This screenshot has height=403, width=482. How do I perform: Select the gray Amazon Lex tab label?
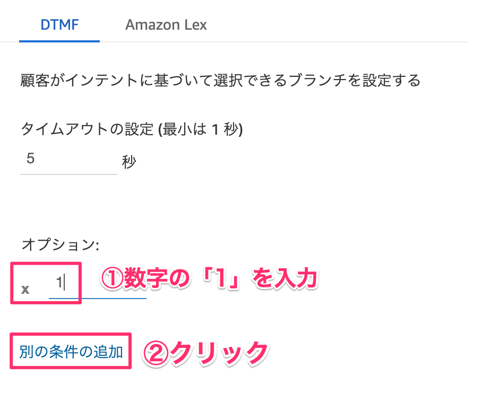pyautogui.click(x=166, y=25)
